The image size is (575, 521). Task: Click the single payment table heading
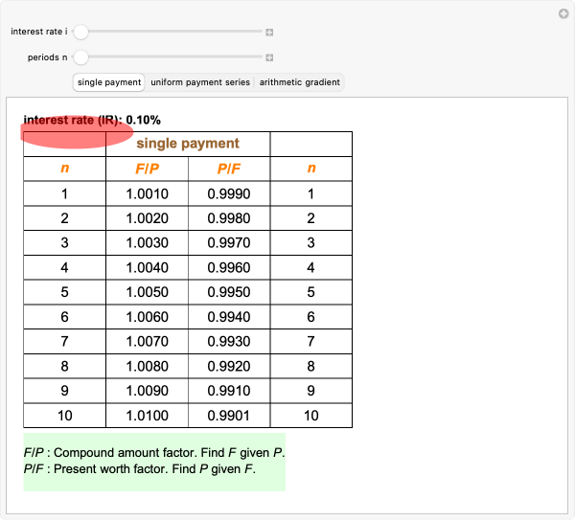click(x=188, y=144)
